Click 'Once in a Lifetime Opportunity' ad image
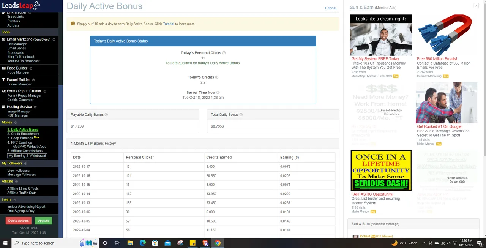Viewport: 486px width, 248px height. [381, 171]
